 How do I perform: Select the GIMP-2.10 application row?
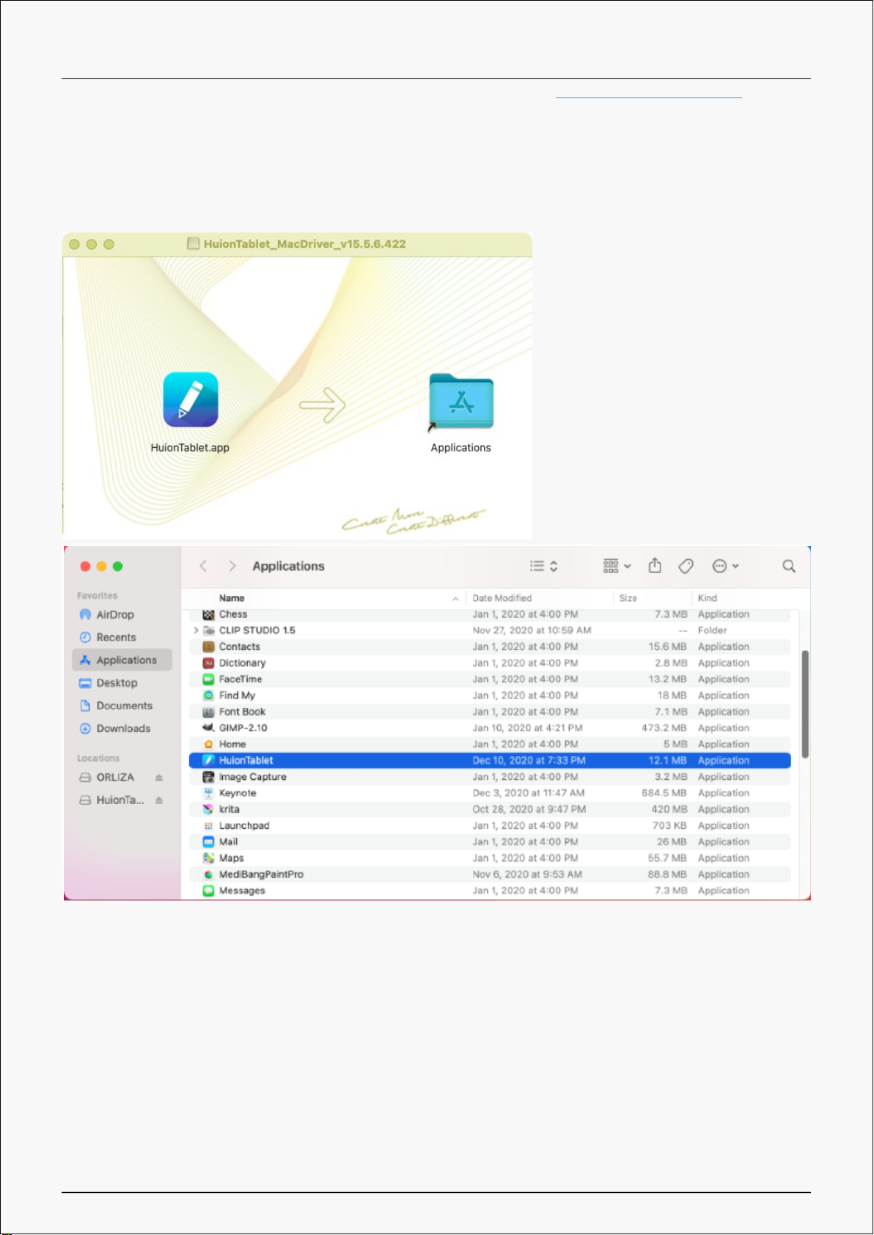point(490,728)
